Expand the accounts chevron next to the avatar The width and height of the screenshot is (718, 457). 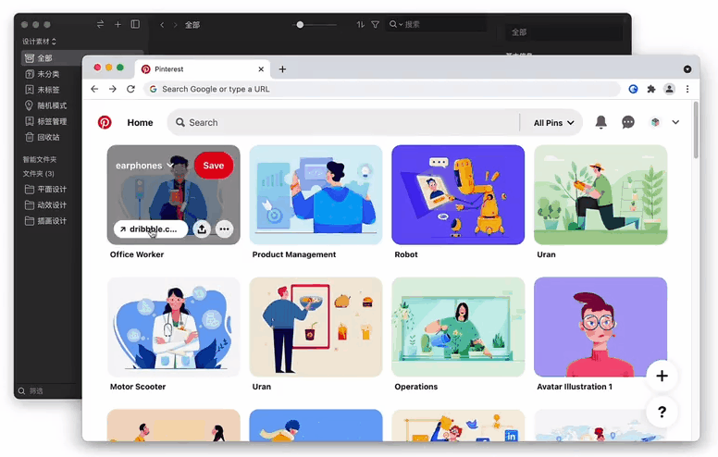pyautogui.click(x=675, y=122)
